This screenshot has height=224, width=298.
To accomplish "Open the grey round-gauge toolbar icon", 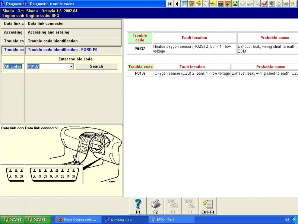I will click(272, 4).
